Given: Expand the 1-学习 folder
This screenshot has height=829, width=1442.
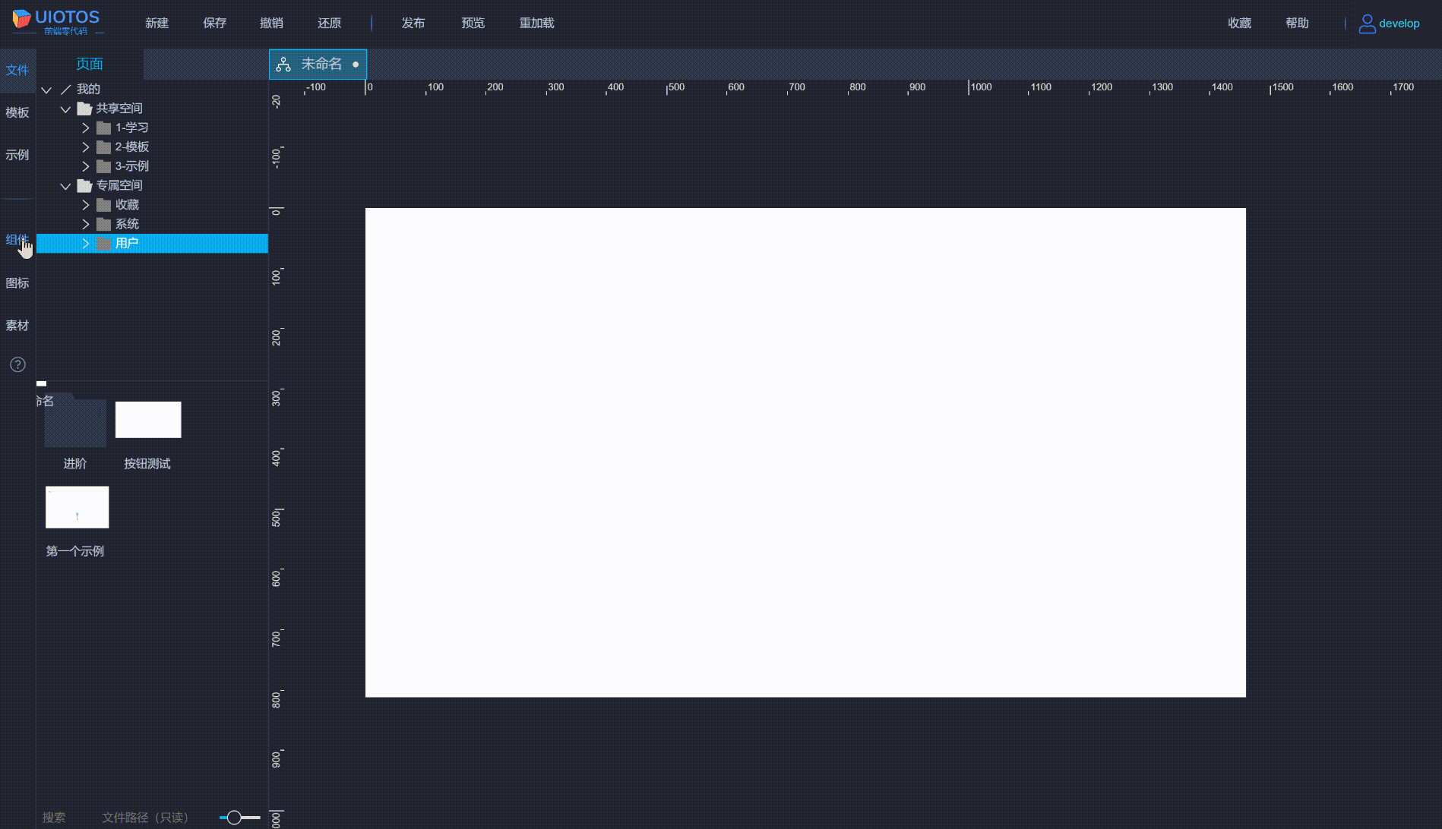Looking at the screenshot, I should 85,128.
